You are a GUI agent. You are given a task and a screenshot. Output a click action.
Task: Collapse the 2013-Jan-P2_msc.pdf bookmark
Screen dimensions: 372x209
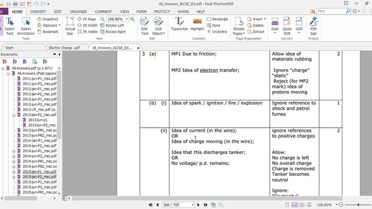[x=14, y=115]
